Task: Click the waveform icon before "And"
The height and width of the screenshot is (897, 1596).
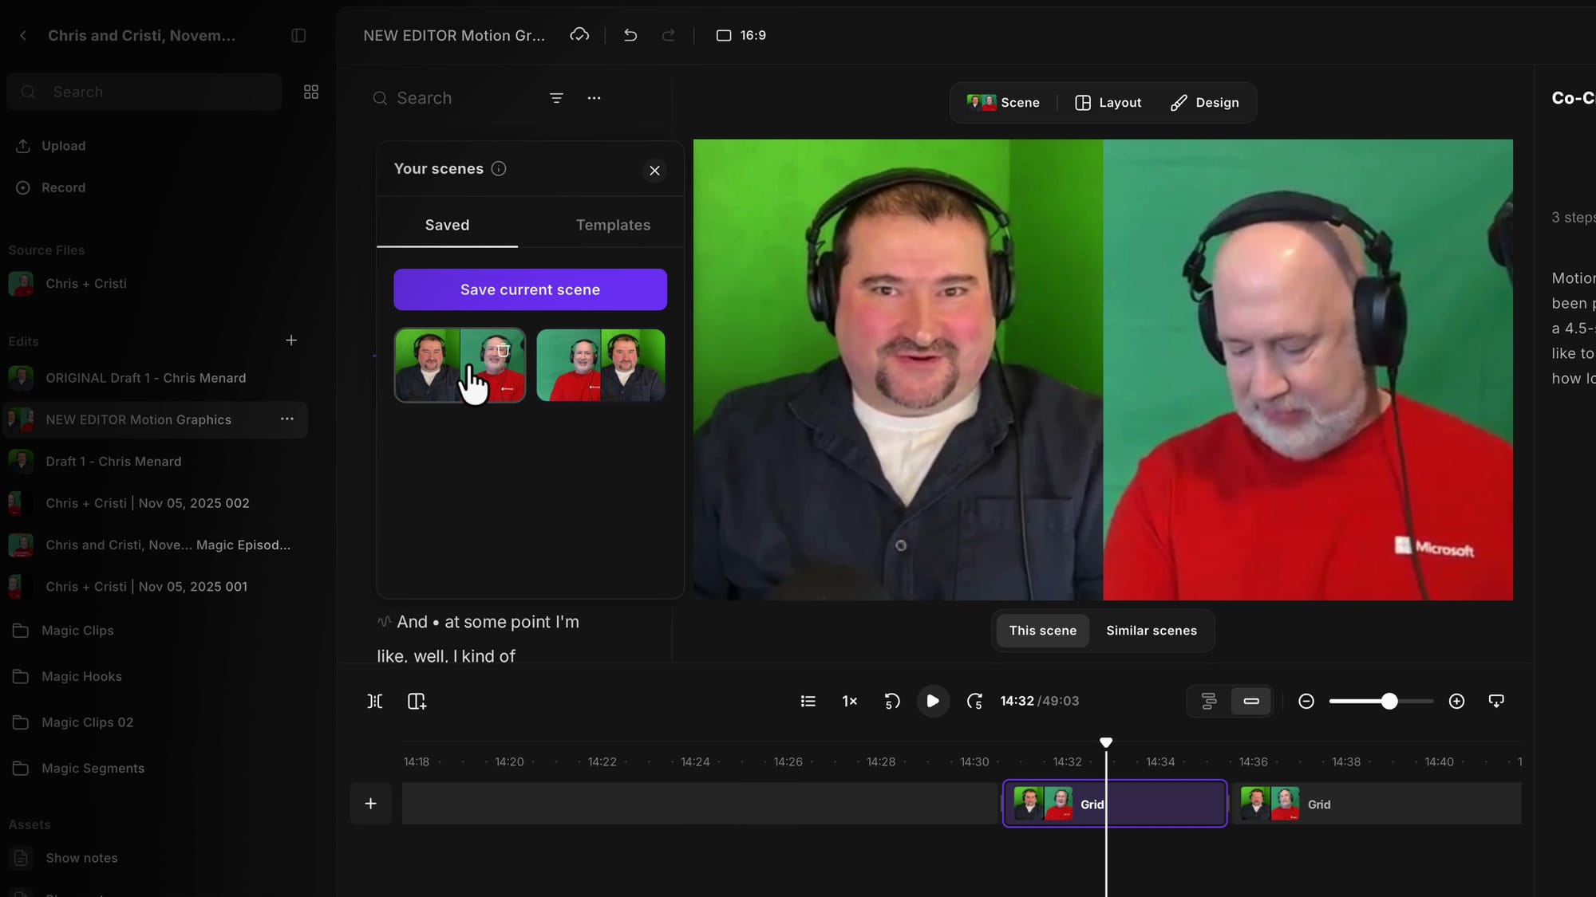Action: coord(384,622)
